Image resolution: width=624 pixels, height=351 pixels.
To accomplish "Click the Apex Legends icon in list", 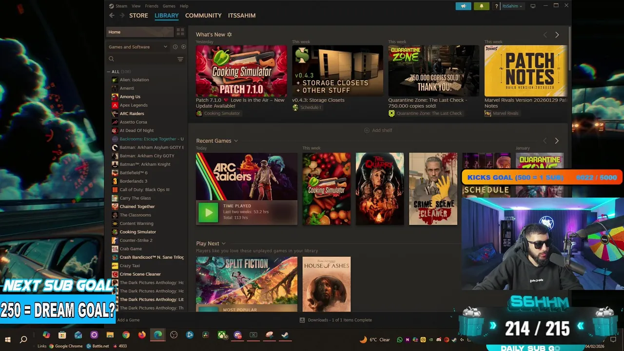I will click(115, 105).
